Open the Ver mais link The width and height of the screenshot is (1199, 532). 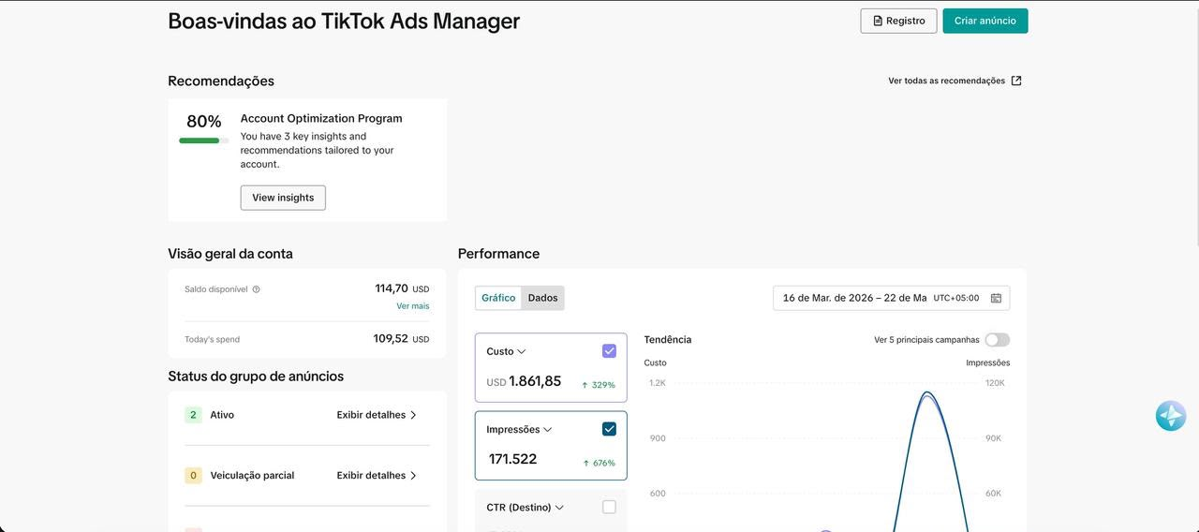pos(412,306)
